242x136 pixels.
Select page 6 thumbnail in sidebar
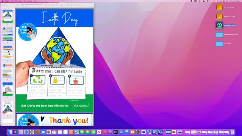[x=8, y=107]
